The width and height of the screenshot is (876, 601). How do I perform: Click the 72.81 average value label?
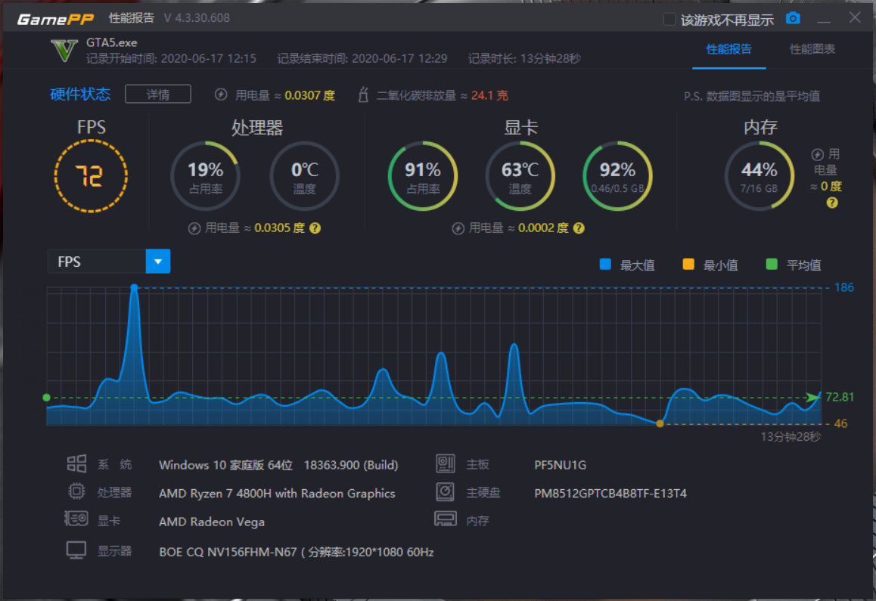(x=840, y=397)
